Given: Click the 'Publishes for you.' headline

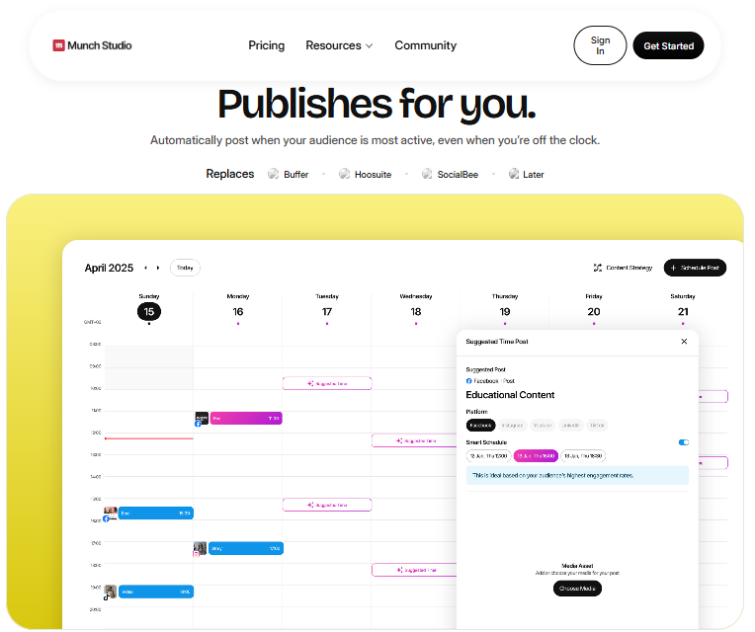Looking at the screenshot, I should coord(377,105).
